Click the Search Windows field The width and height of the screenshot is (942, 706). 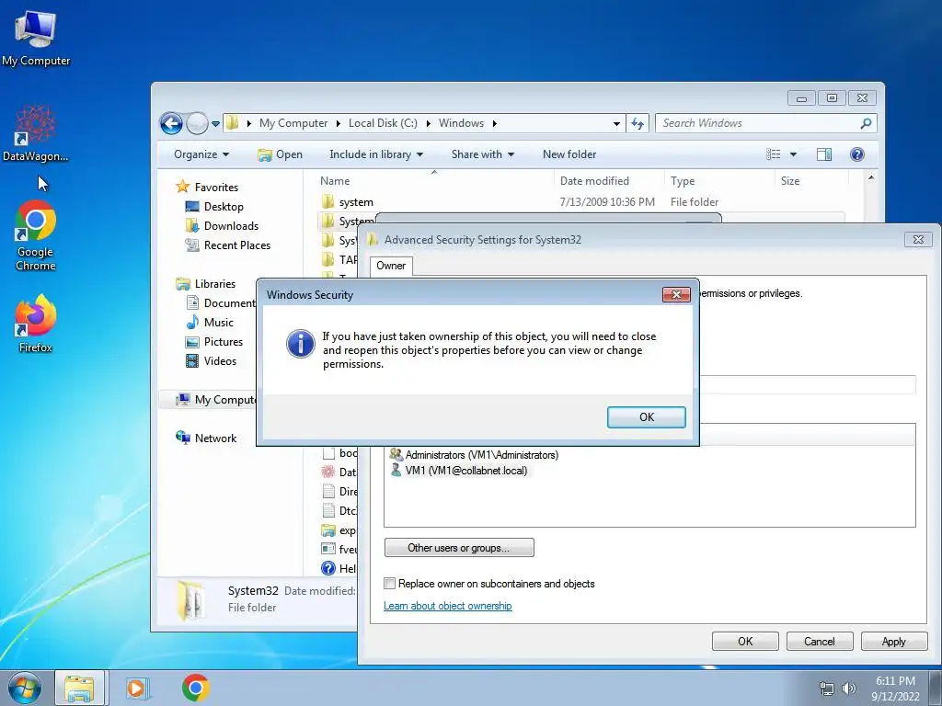point(757,123)
